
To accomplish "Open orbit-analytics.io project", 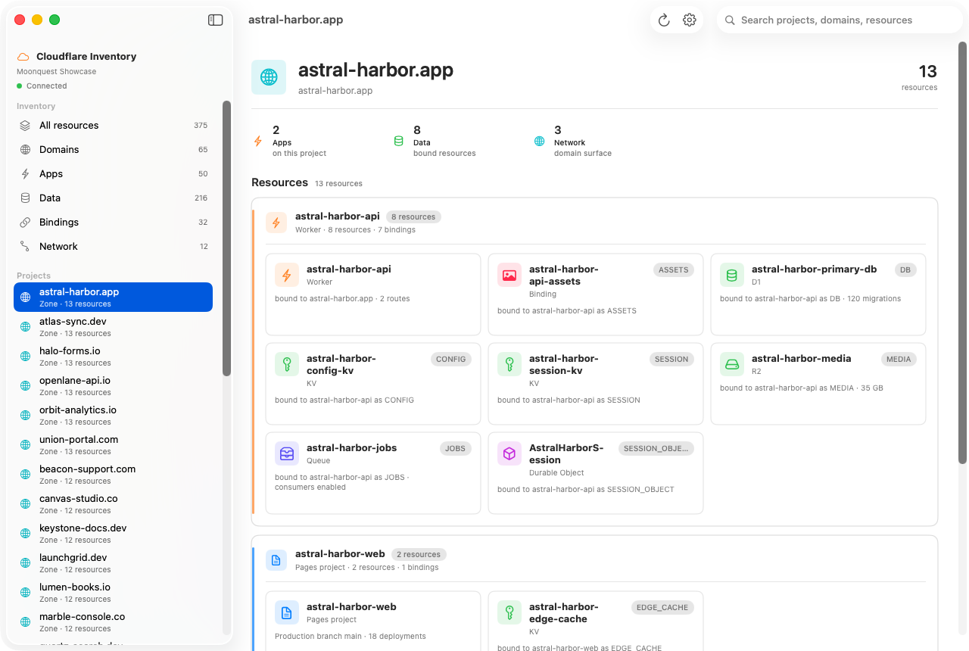I will (114, 416).
